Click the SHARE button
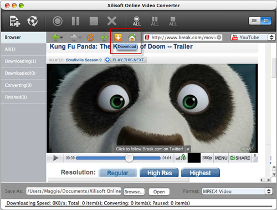The width and height of the screenshot is (277, 210). pyautogui.click(x=240, y=158)
